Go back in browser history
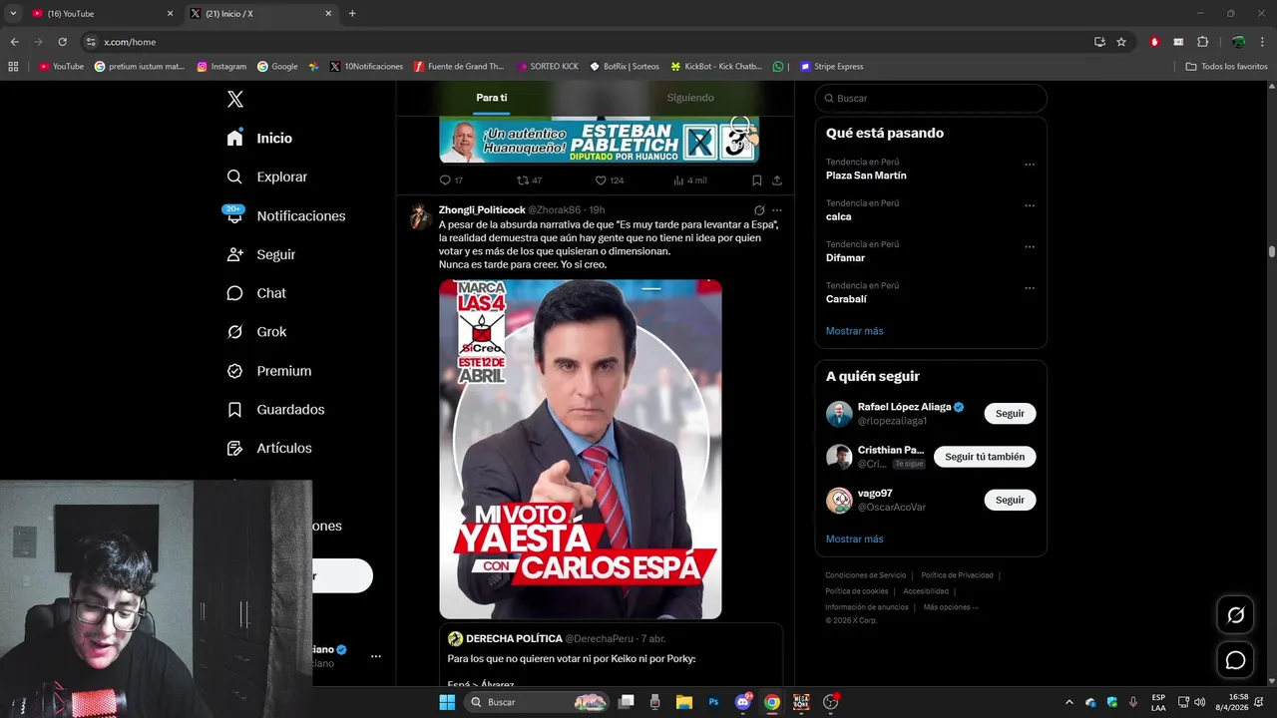The height and width of the screenshot is (718, 1277). tap(14, 42)
